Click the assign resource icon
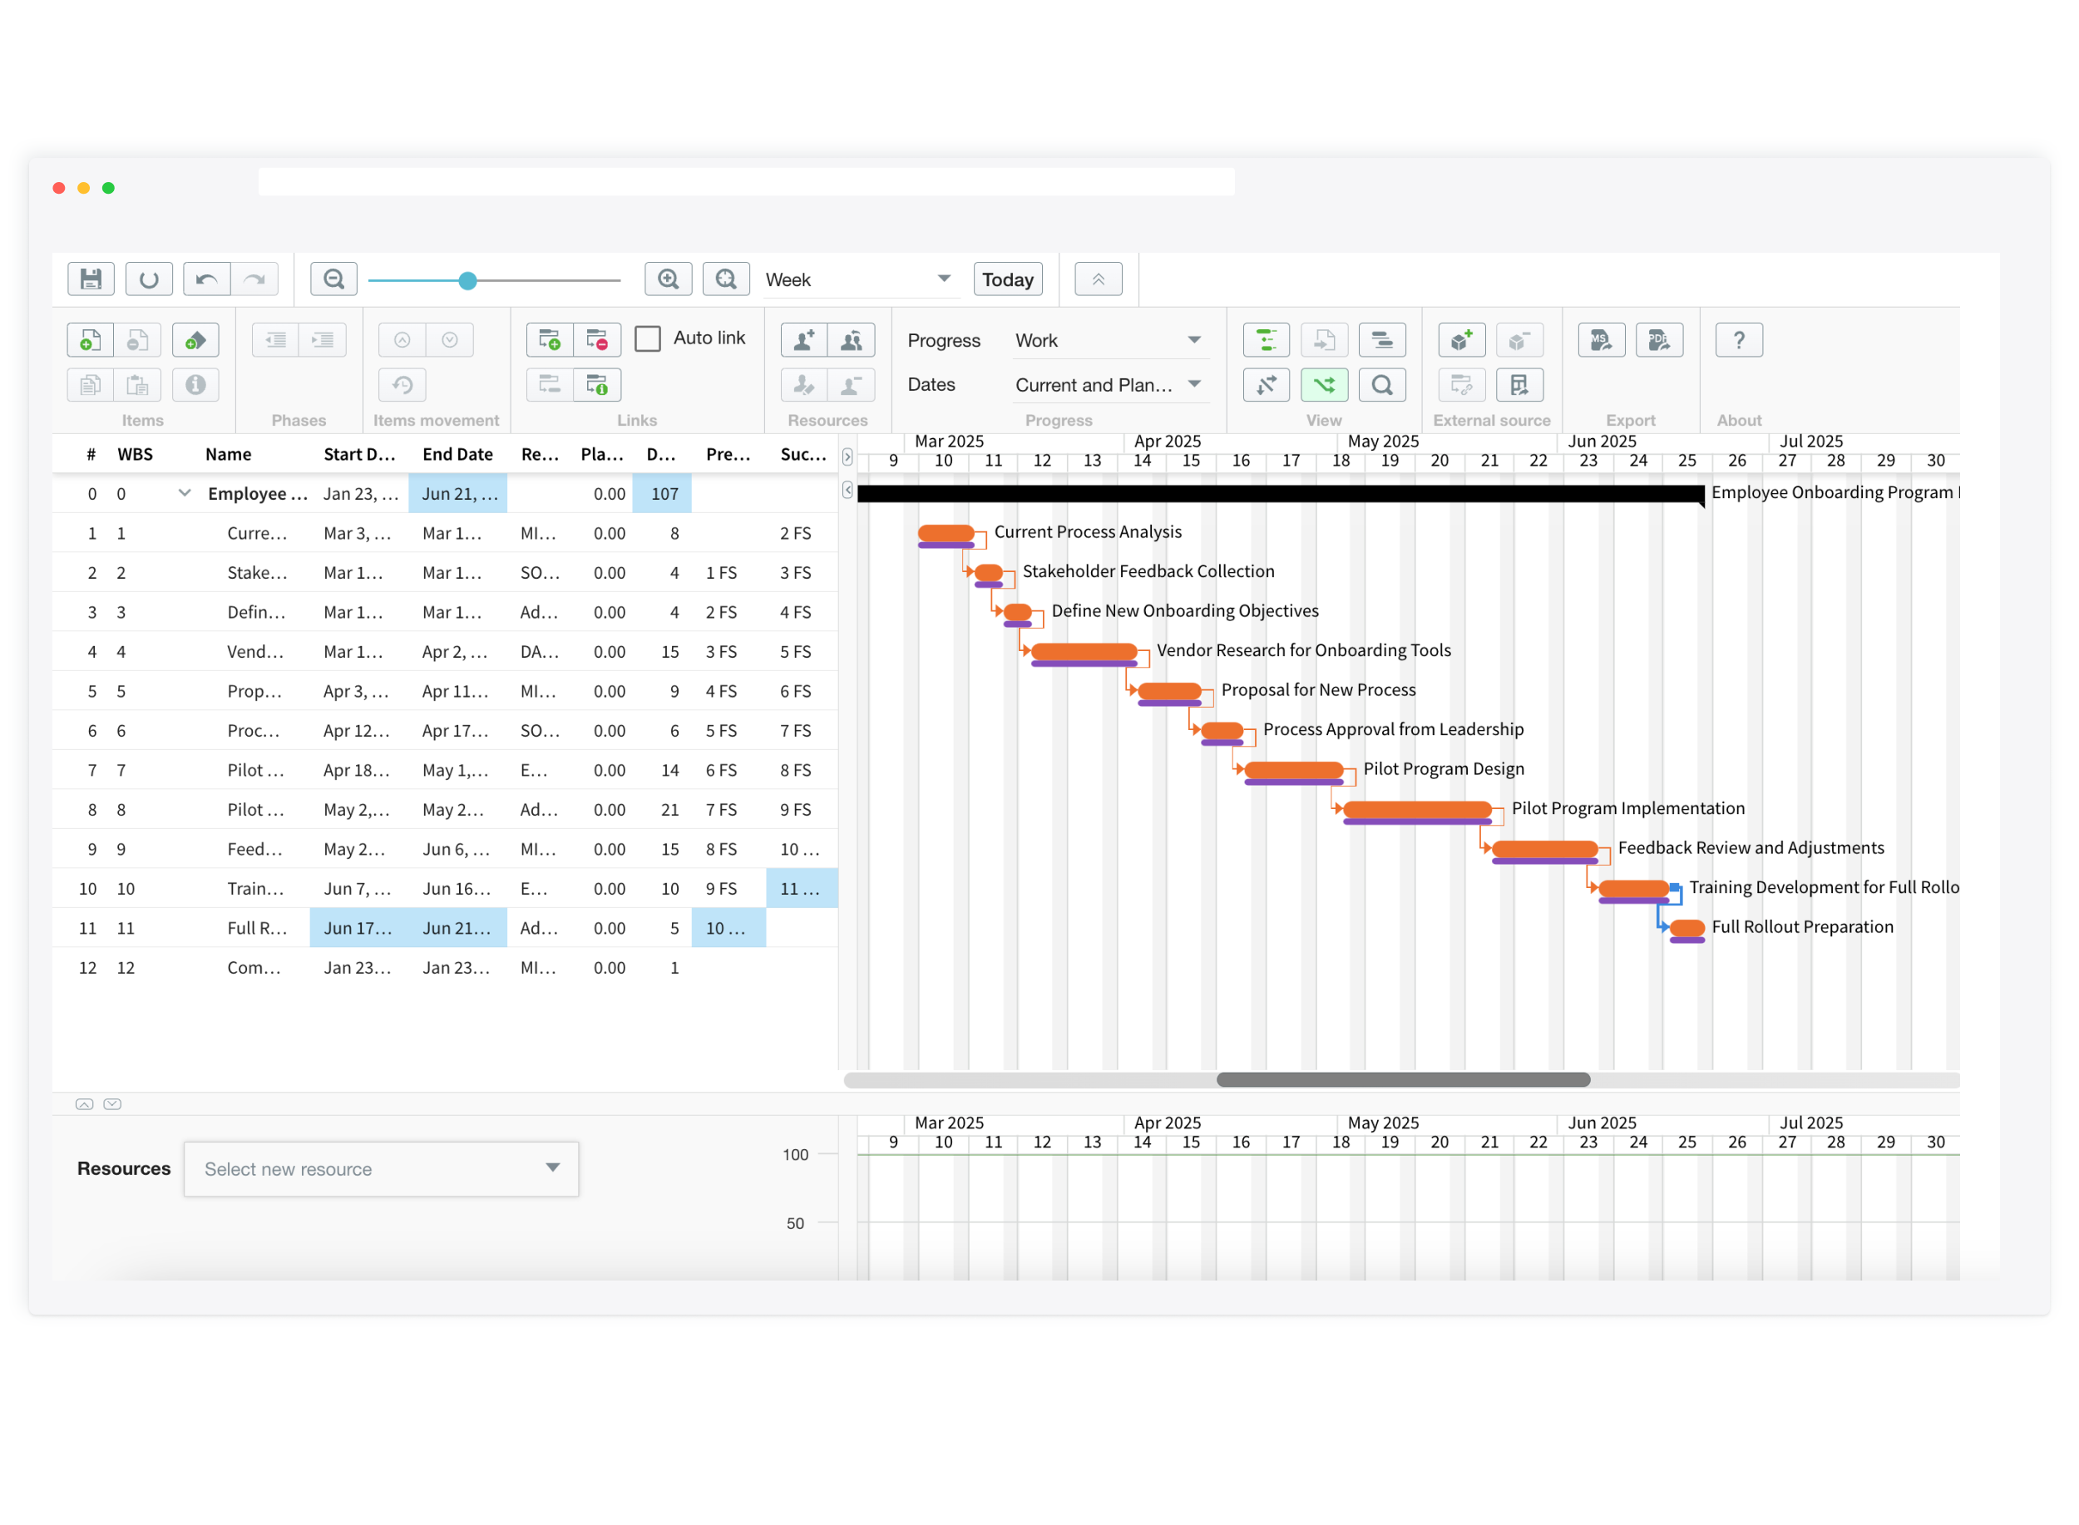Image resolution: width=2079 pixels, height=1525 pixels. pyautogui.click(x=803, y=340)
